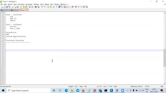
Task: Toggle Show All Characters paragraph icon
Action: (x=57, y=7)
